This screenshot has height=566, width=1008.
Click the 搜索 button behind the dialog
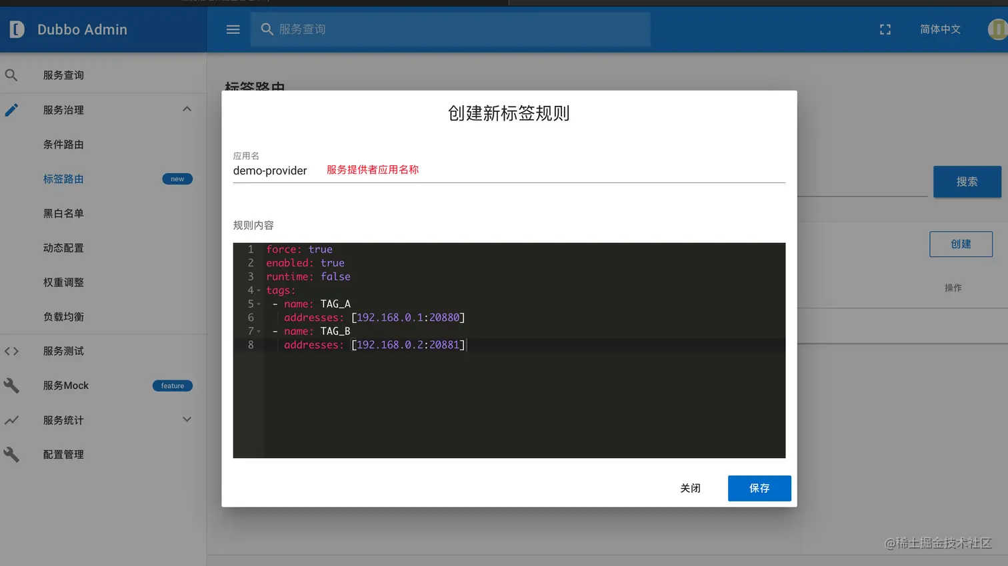point(967,182)
